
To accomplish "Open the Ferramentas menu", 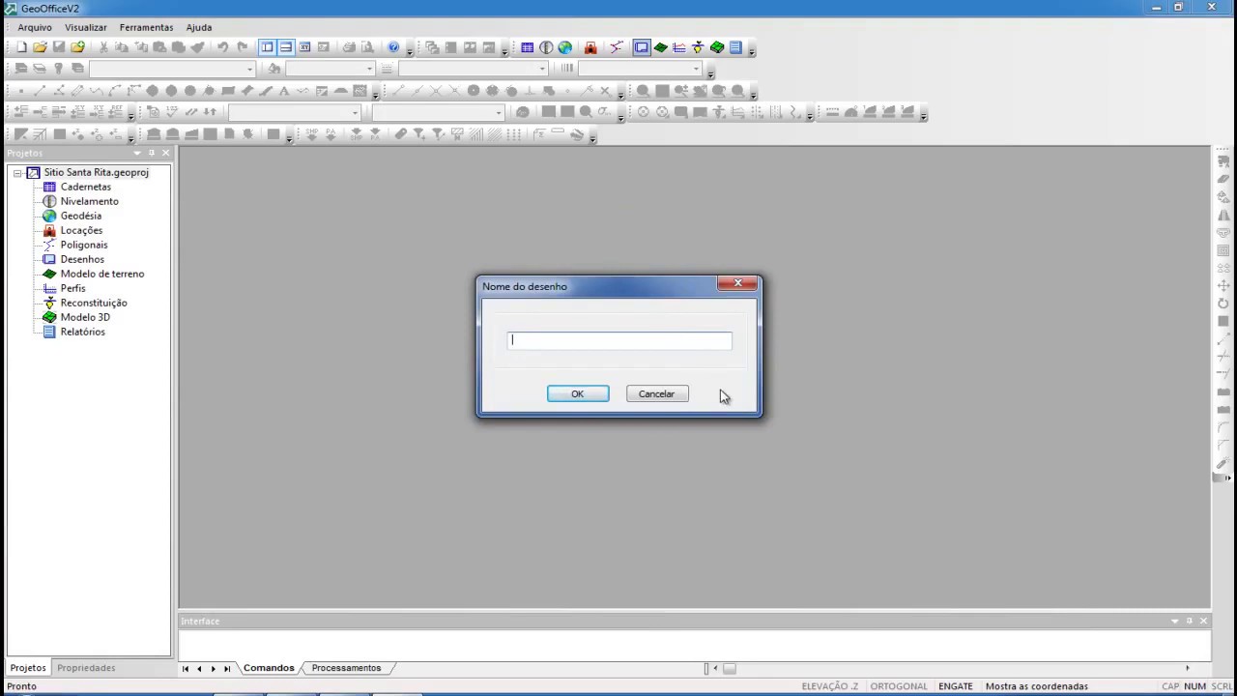I will click(x=146, y=27).
